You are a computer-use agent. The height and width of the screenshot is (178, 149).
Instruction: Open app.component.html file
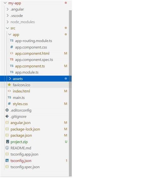[32, 53]
